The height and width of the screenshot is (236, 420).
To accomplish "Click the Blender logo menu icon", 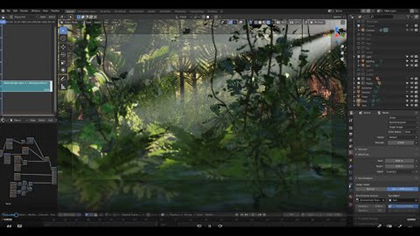I will (3, 11).
